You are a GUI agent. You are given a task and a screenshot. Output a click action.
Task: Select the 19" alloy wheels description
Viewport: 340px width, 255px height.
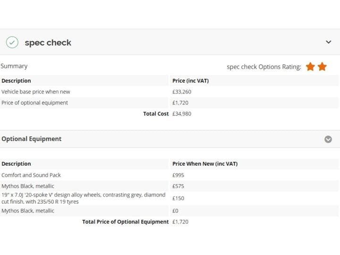click(84, 198)
